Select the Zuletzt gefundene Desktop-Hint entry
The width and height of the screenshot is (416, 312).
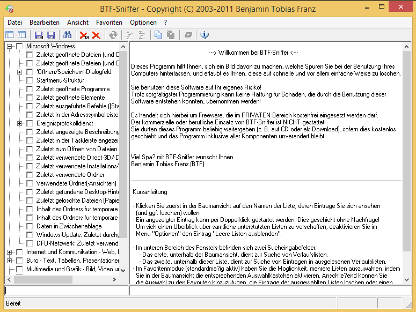tap(77, 192)
